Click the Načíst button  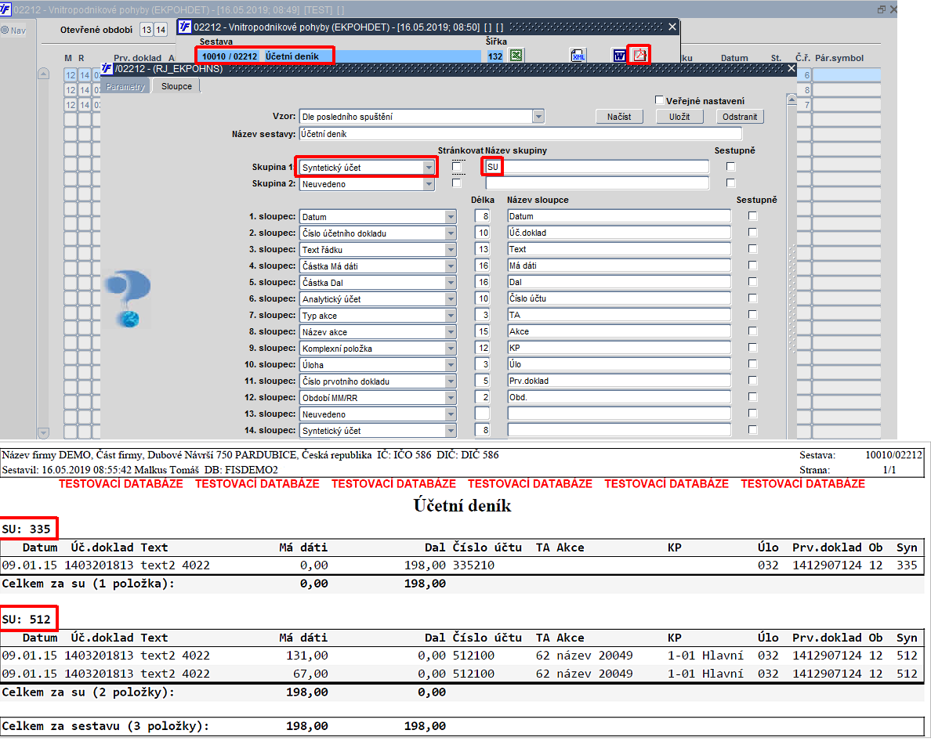(619, 117)
